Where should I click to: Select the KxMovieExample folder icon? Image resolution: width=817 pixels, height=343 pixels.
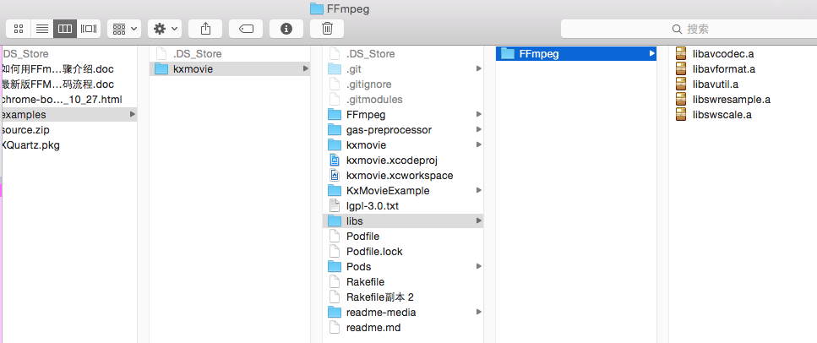(x=335, y=191)
